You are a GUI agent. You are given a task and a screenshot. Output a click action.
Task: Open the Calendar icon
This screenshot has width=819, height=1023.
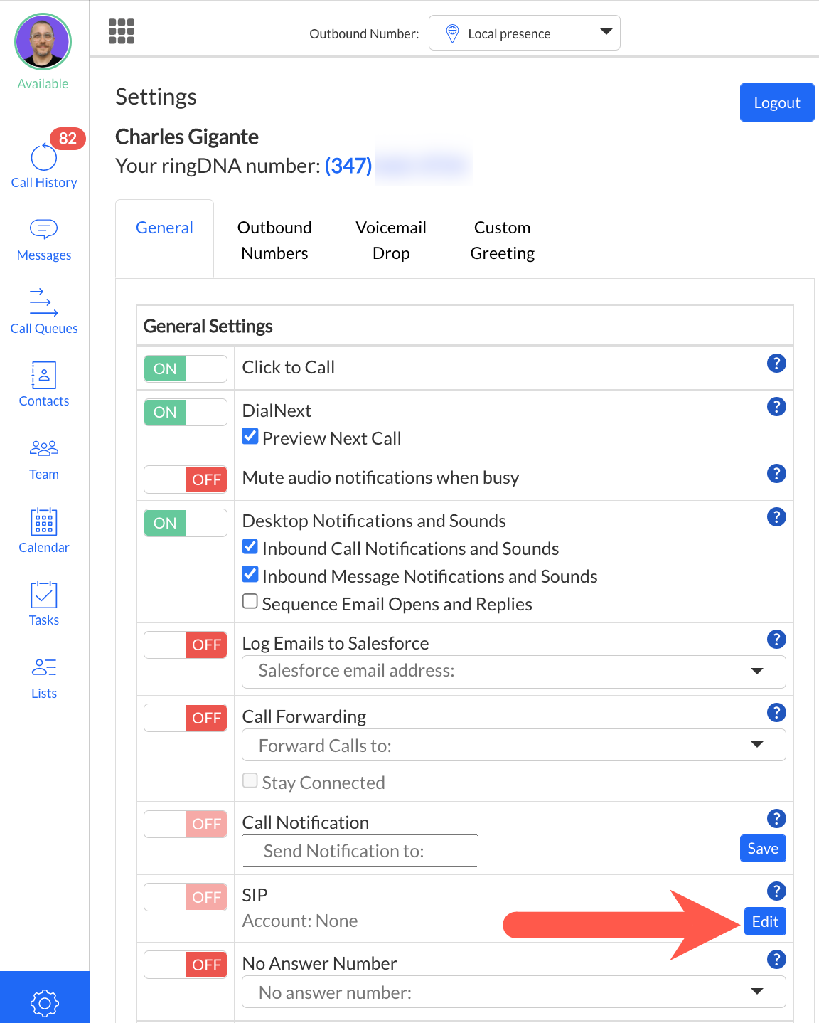point(43,531)
